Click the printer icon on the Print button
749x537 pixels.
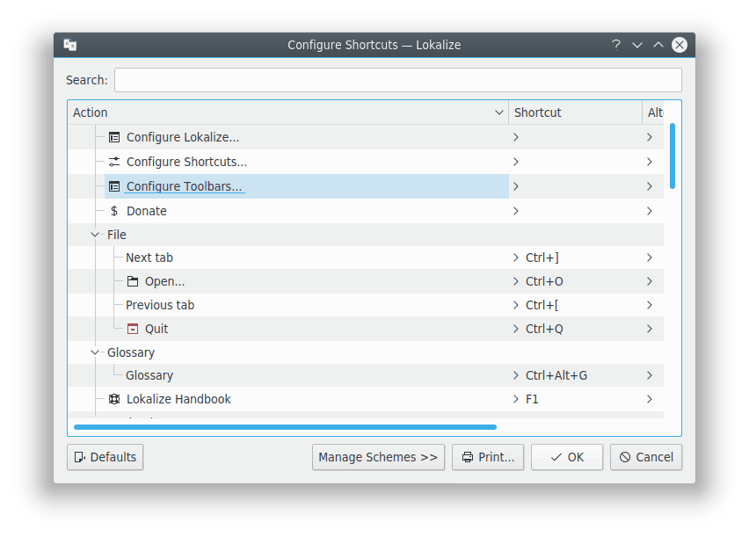tap(468, 457)
